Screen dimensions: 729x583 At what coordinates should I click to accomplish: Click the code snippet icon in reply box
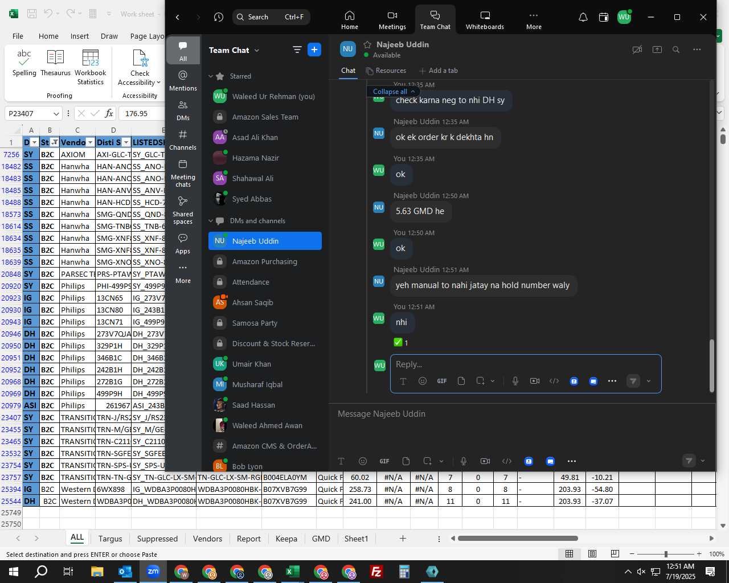pyautogui.click(x=554, y=381)
